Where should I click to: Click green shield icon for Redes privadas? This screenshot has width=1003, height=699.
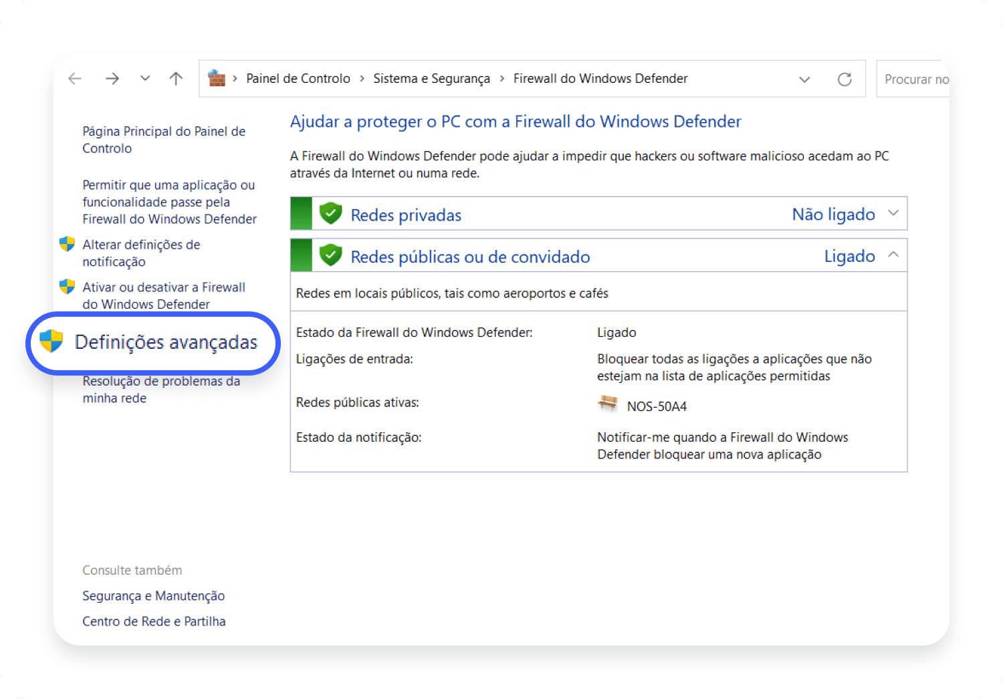click(331, 213)
